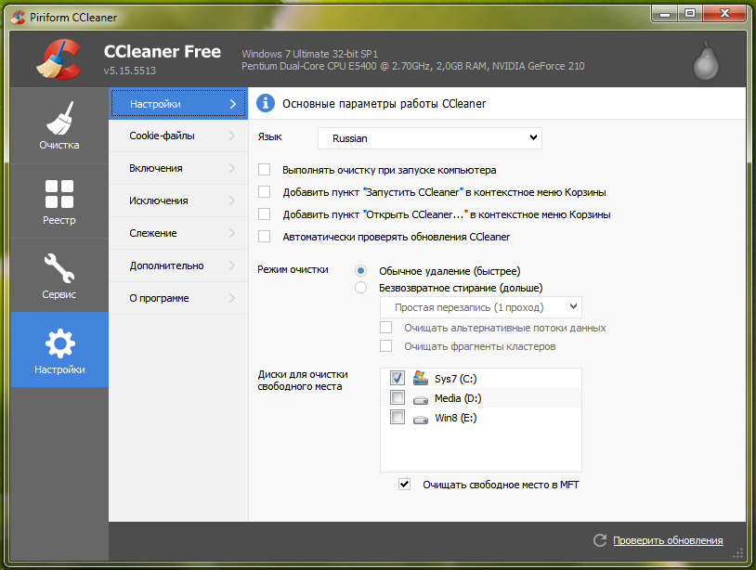Enable automatic CCleaner update checking
This screenshot has height=570, width=756.
(264, 236)
